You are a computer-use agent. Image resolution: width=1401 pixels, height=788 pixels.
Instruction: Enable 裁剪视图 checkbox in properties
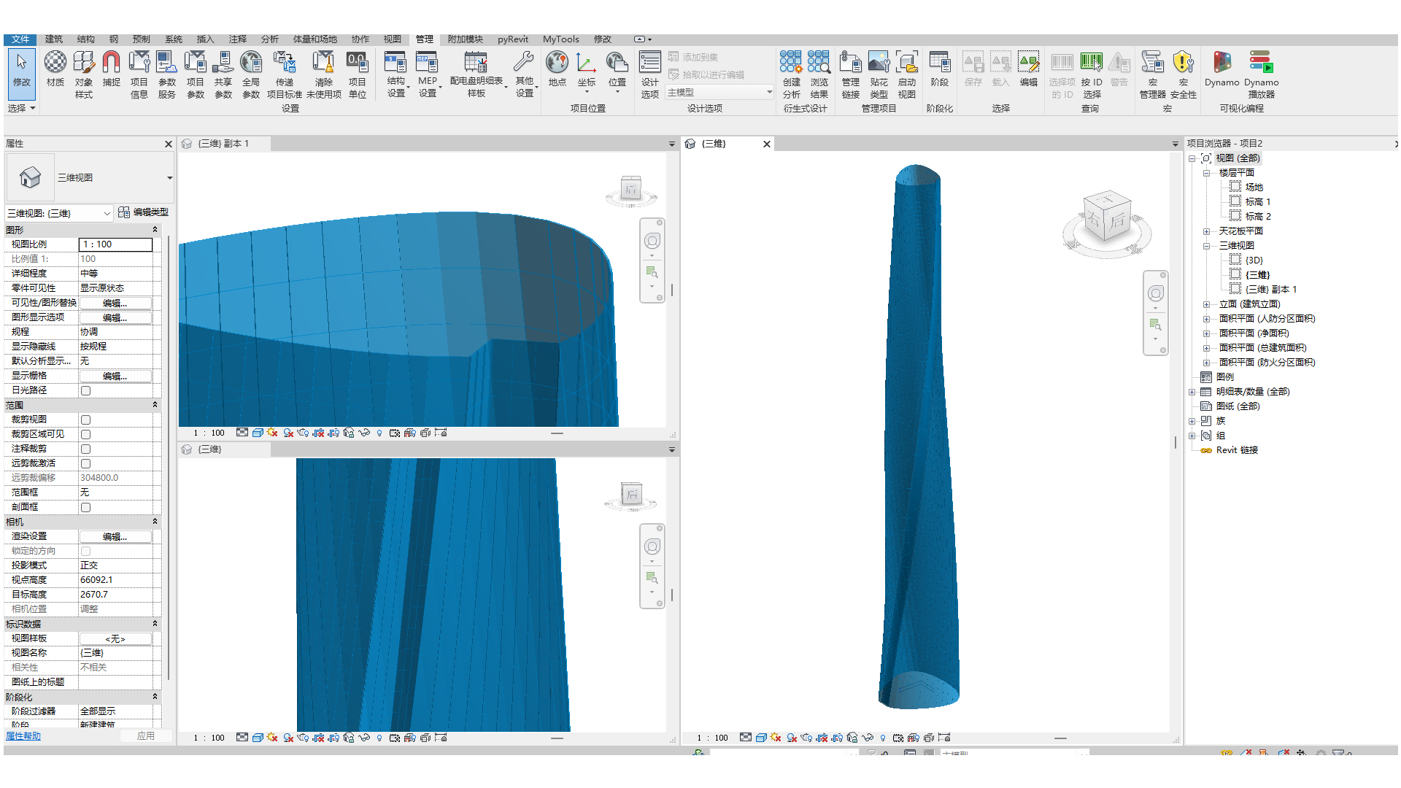pyautogui.click(x=85, y=420)
